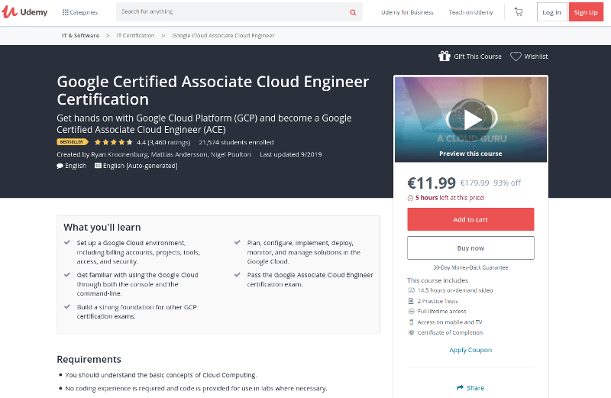Image resolution: width=611 pixels, height=398 pixels.
Task: Open instructor Ryan Kroonenburg's profile
Action: tap(119, 154)
